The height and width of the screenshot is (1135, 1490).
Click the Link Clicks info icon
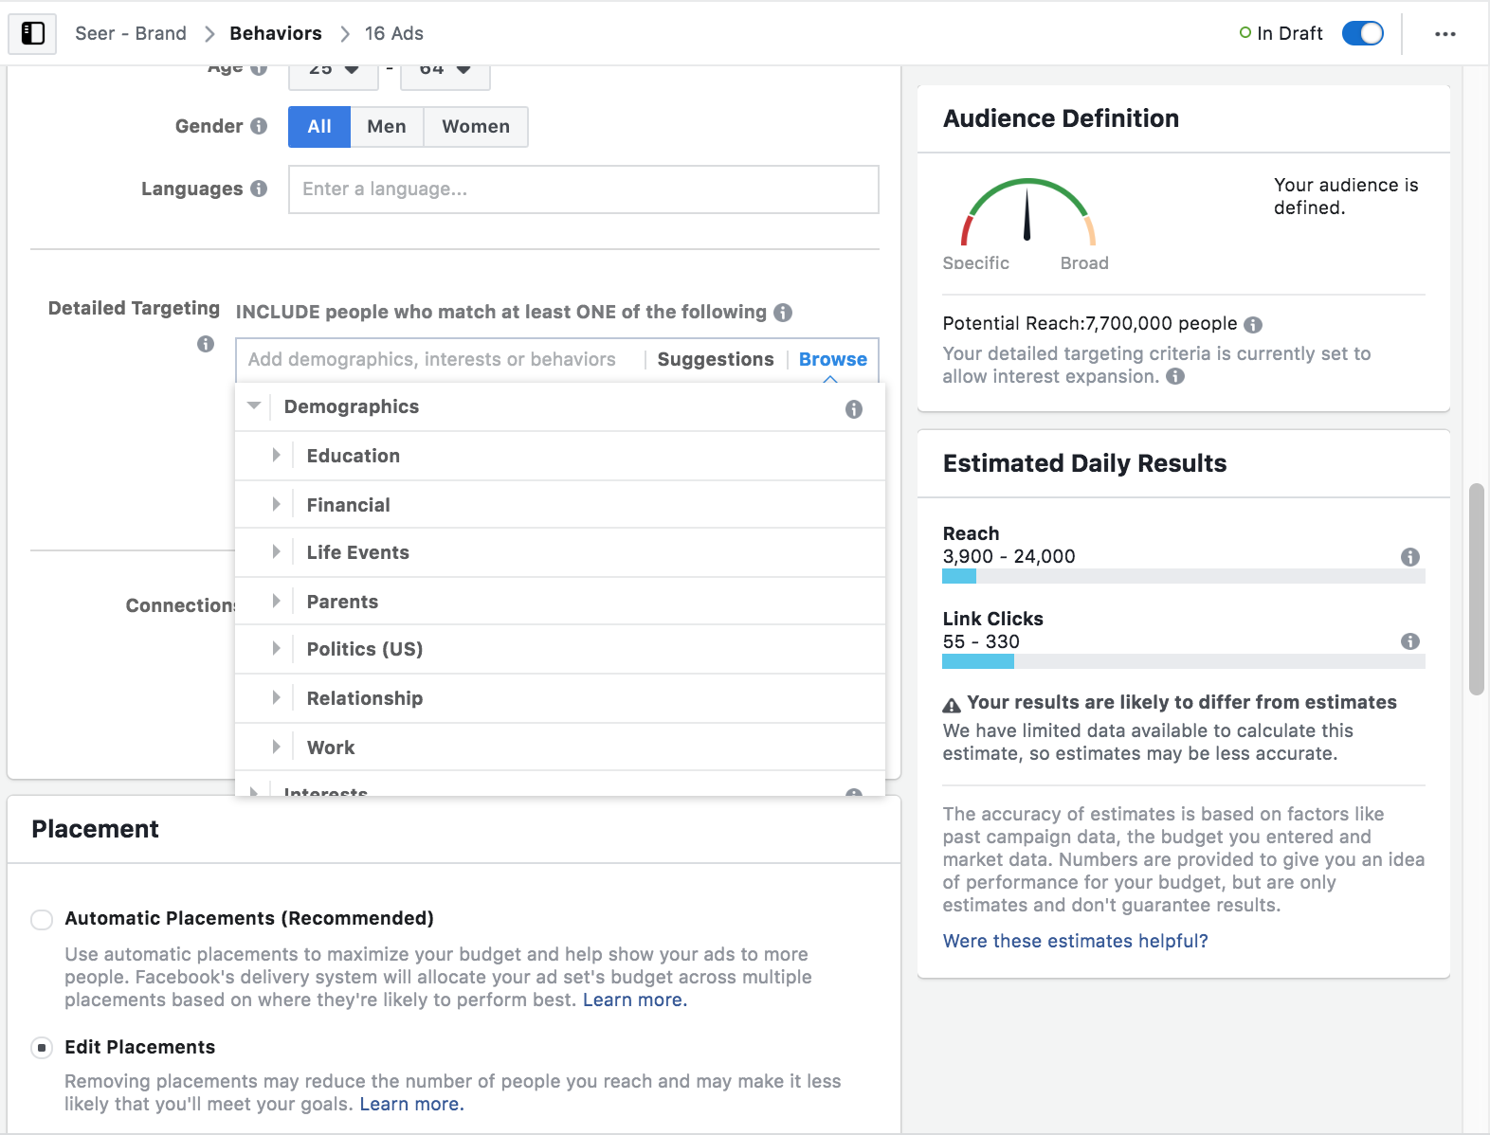1409,641
